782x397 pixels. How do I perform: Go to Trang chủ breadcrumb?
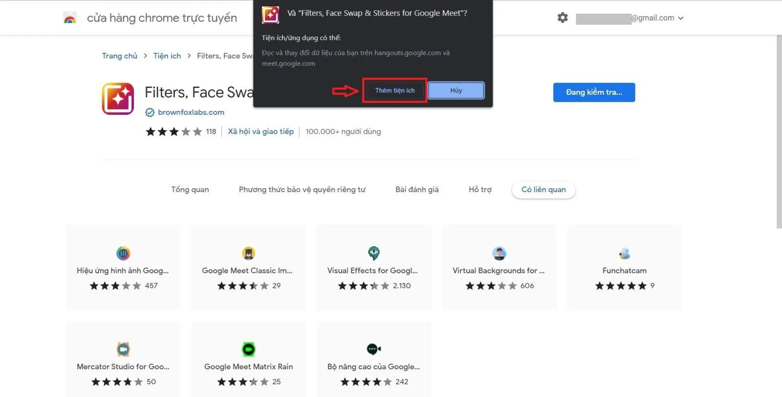tap(120, 56)
